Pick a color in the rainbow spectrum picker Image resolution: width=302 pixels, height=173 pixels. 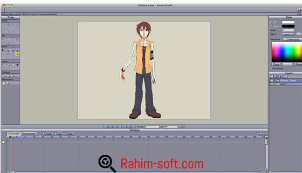pyautogui.click(x=287, y=52)
